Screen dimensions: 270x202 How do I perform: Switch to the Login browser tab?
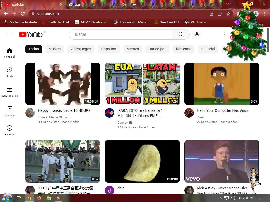[x=97, y=4]
